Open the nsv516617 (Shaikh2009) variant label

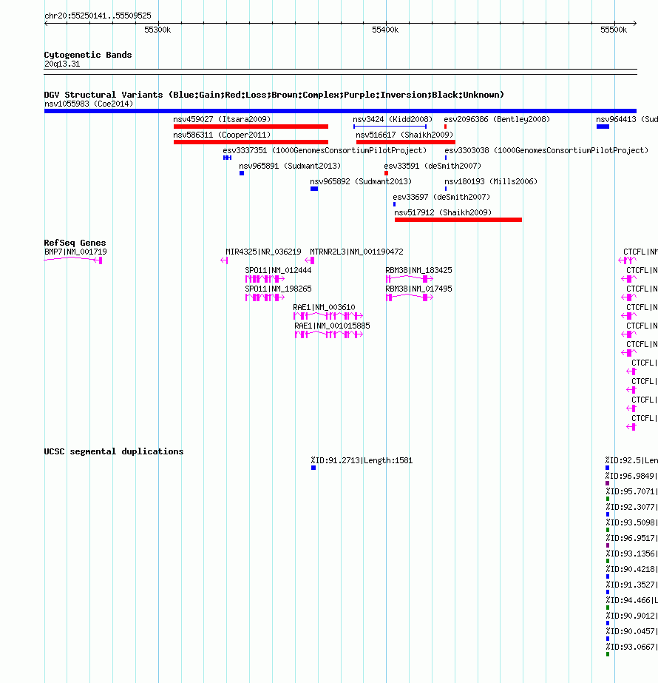404,135
